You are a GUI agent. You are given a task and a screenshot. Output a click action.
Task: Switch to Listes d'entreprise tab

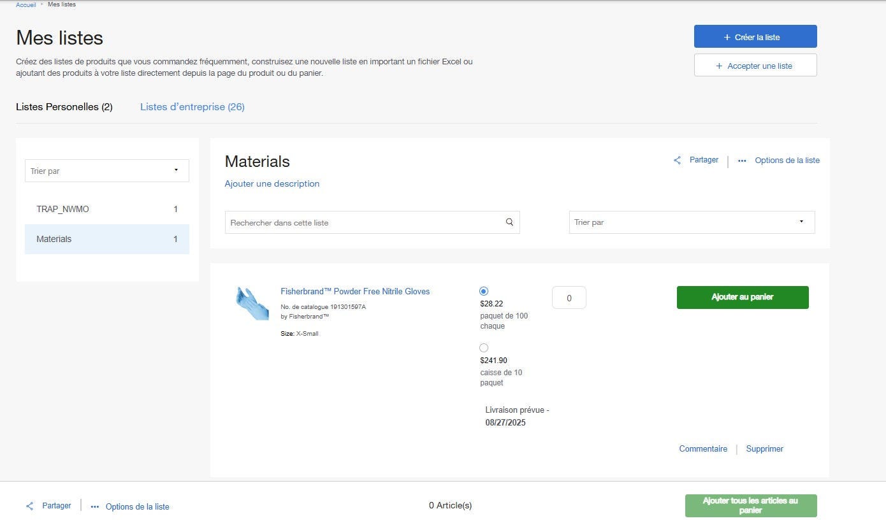coord(192,107)
